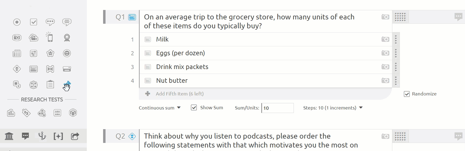
Task: Click the share arrow icon in bottom bar
Action: pyautogui.click(x=75, y=136)
